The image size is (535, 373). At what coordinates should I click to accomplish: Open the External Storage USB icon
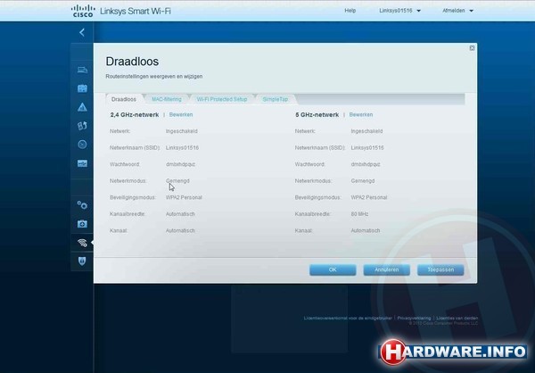(x=82, y=163)
